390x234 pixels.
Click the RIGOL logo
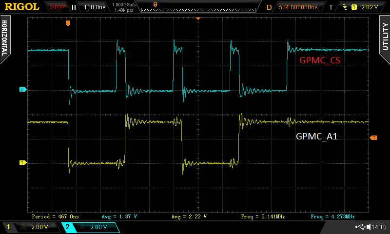pos(22,7)
